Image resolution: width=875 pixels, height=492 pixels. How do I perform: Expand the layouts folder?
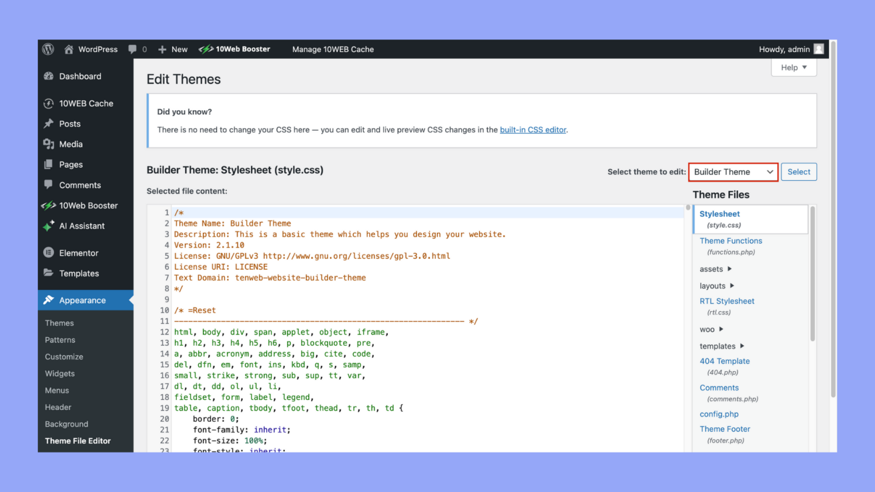(x=716, y=286)
